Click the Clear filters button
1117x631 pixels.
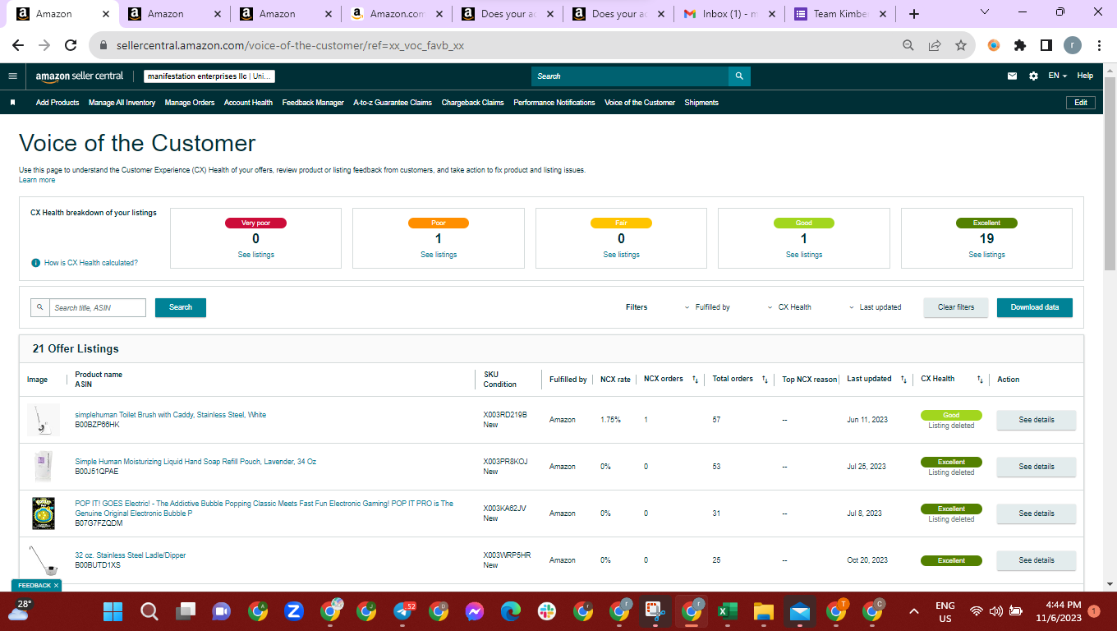point(956,307)
